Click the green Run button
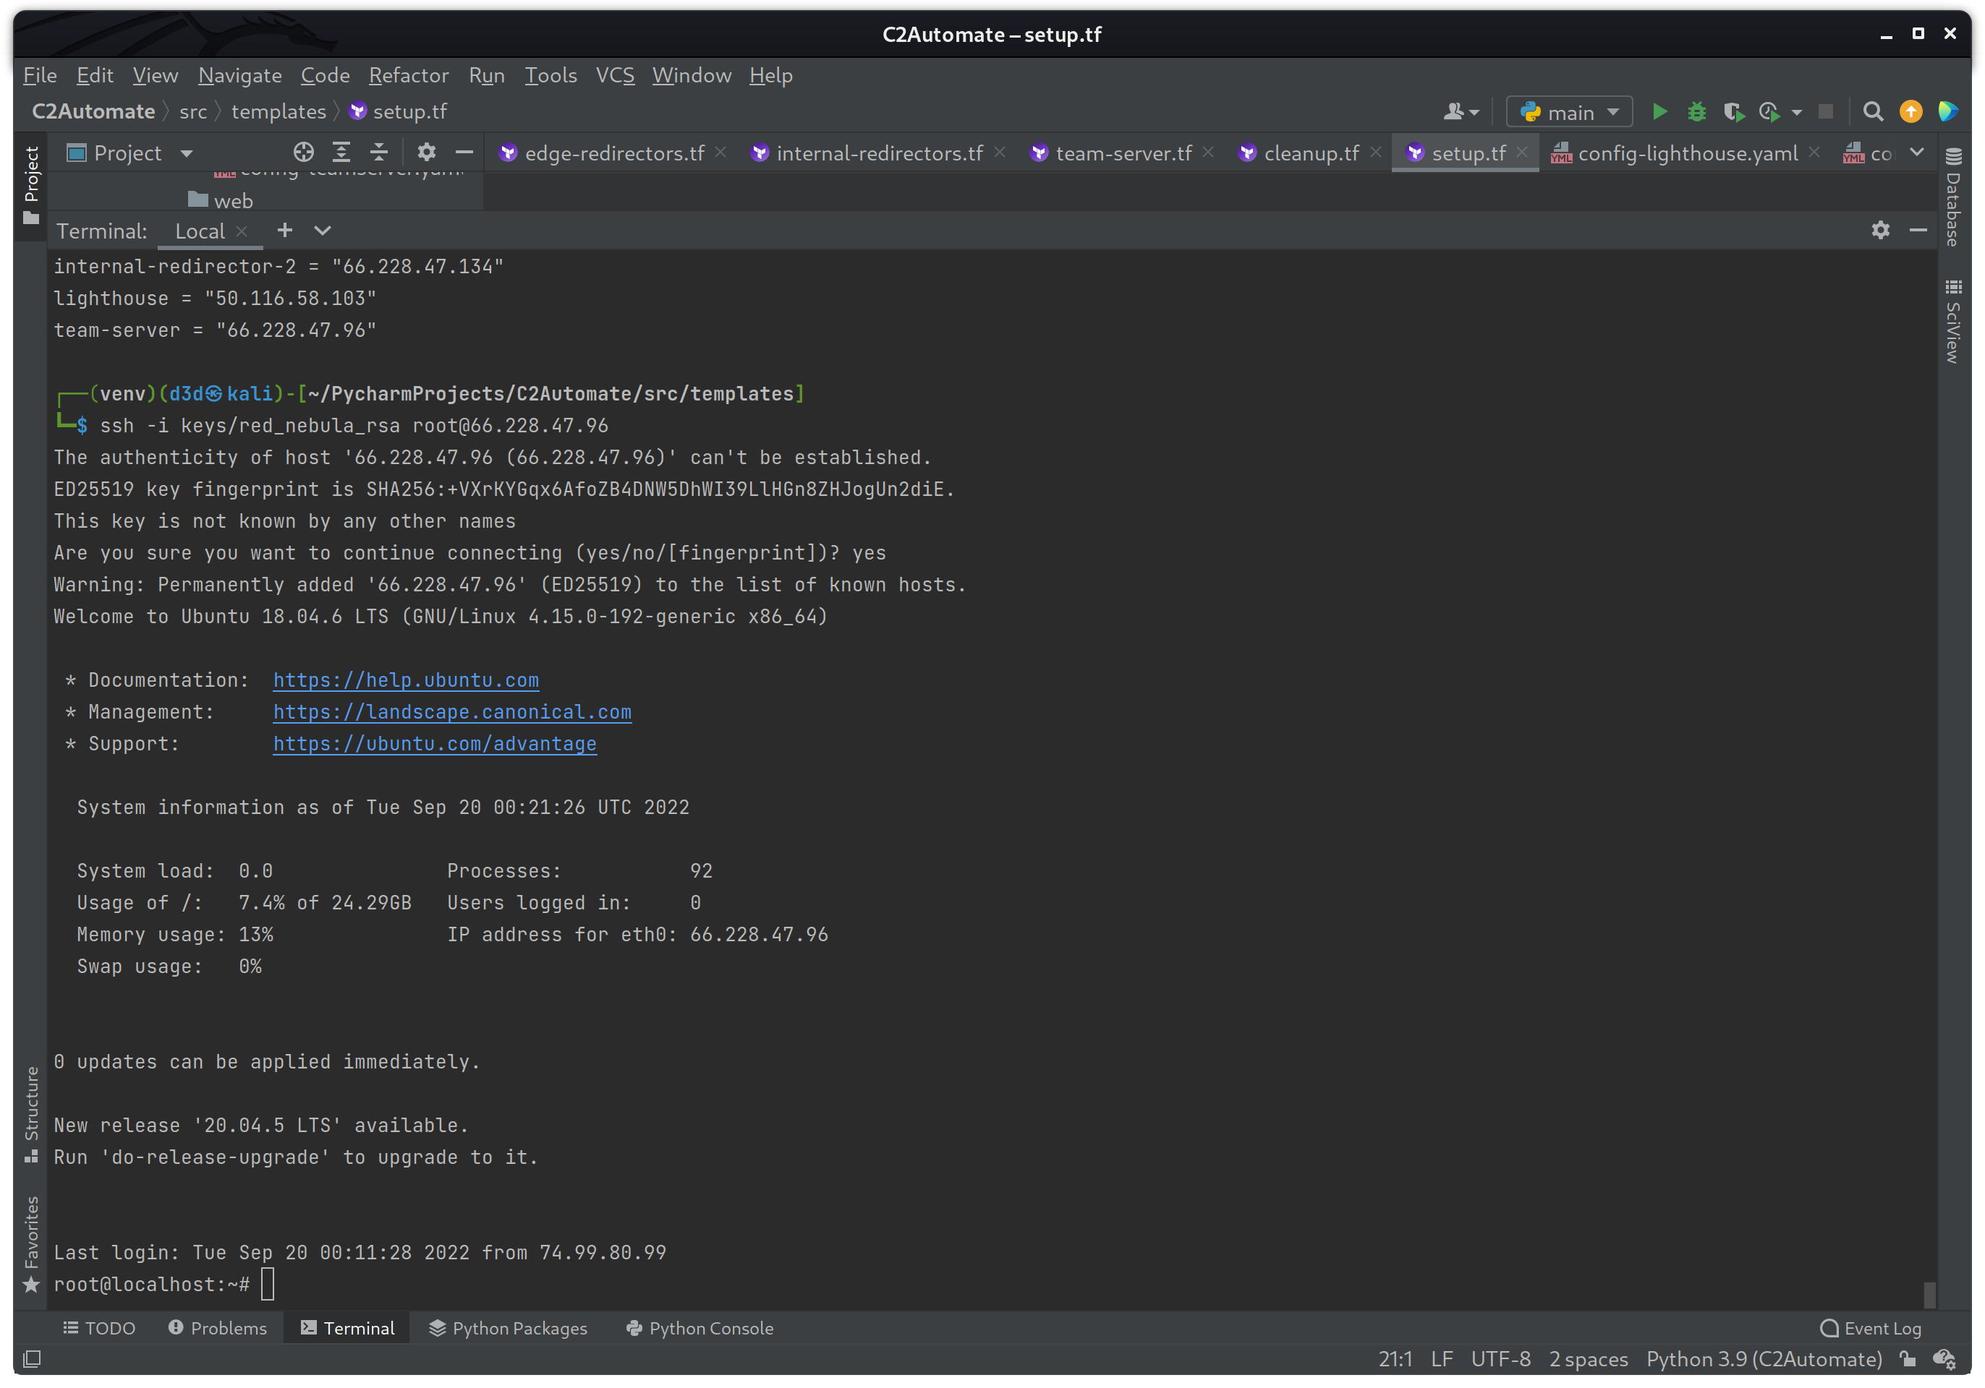1985x1388 pixels. click(1659, 111)
